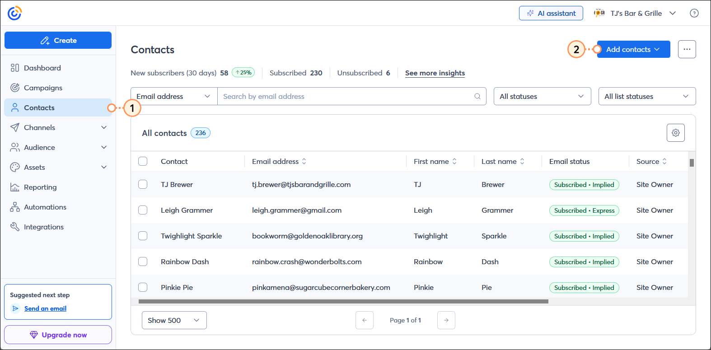Click the search magnifier icon
This screenshot has width=711, height=350.
(477, 96)
